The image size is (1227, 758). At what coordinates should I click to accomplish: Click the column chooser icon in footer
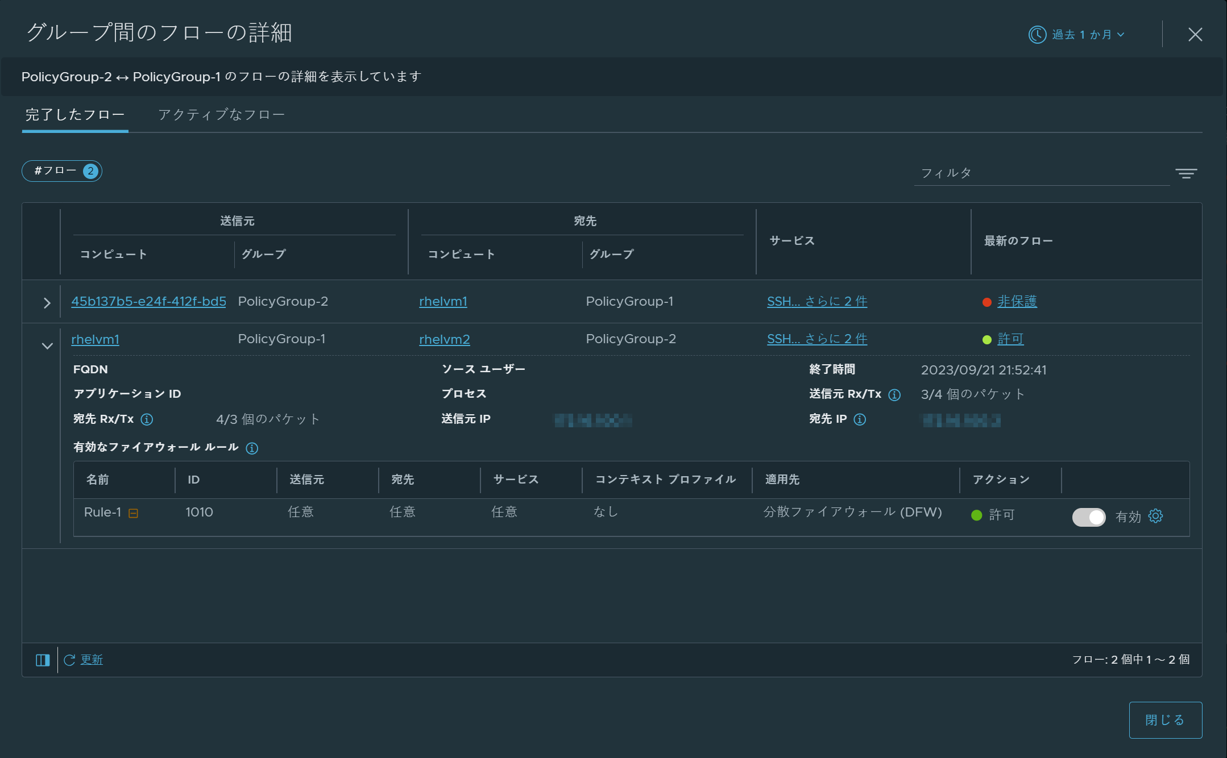pos(43,660)
